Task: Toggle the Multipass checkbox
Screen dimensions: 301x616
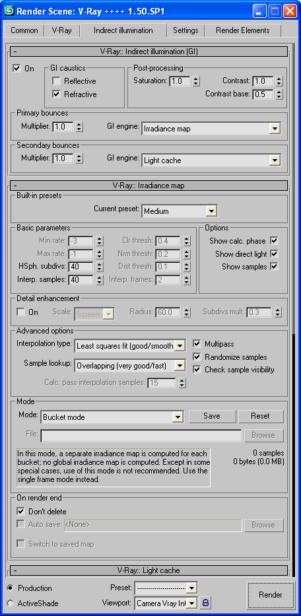Action: (x=197, y=344)
